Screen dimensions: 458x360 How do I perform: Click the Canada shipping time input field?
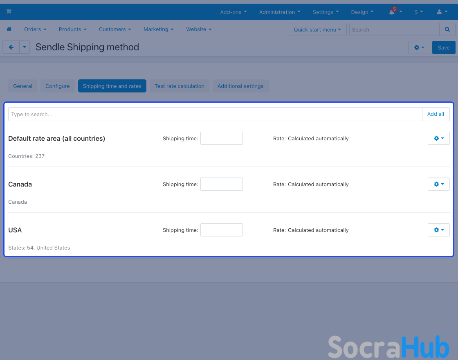(221, 184)
